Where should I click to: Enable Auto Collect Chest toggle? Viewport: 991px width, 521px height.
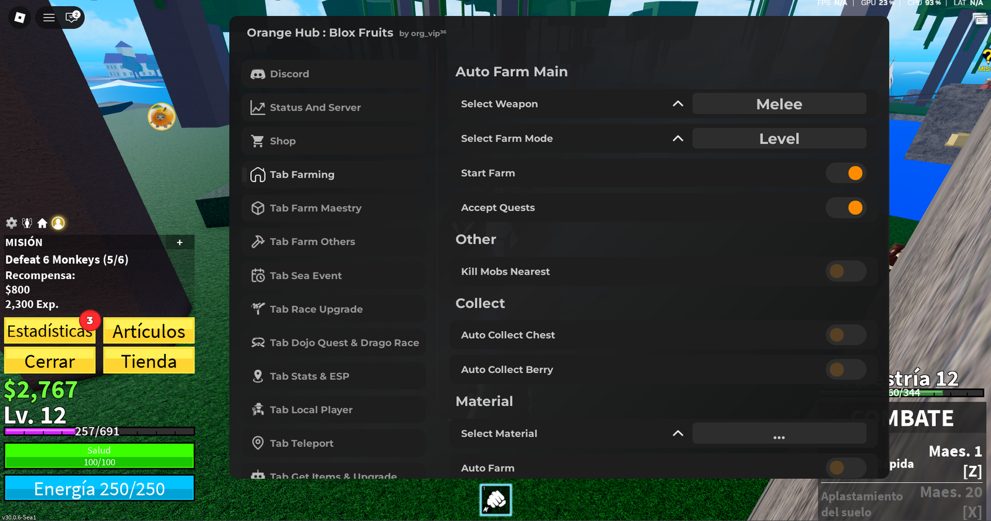coord(846,335)
